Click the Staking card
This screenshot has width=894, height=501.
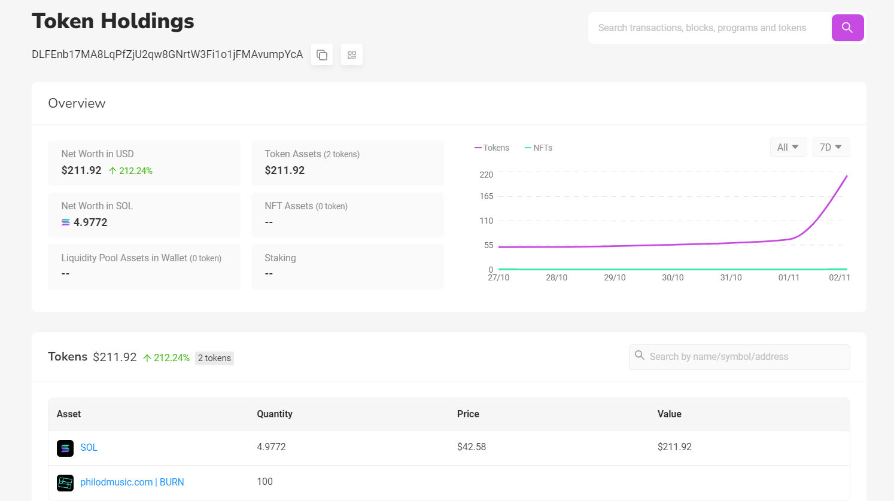tap(348, 267)
